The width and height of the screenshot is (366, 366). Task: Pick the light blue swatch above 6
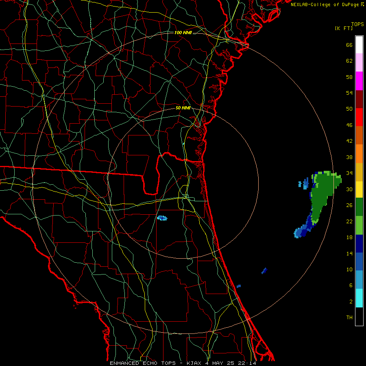pyautogui.click(x=359, y=280)
